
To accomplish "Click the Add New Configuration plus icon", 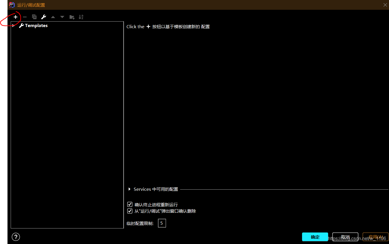I will click(x=16, y=17).
